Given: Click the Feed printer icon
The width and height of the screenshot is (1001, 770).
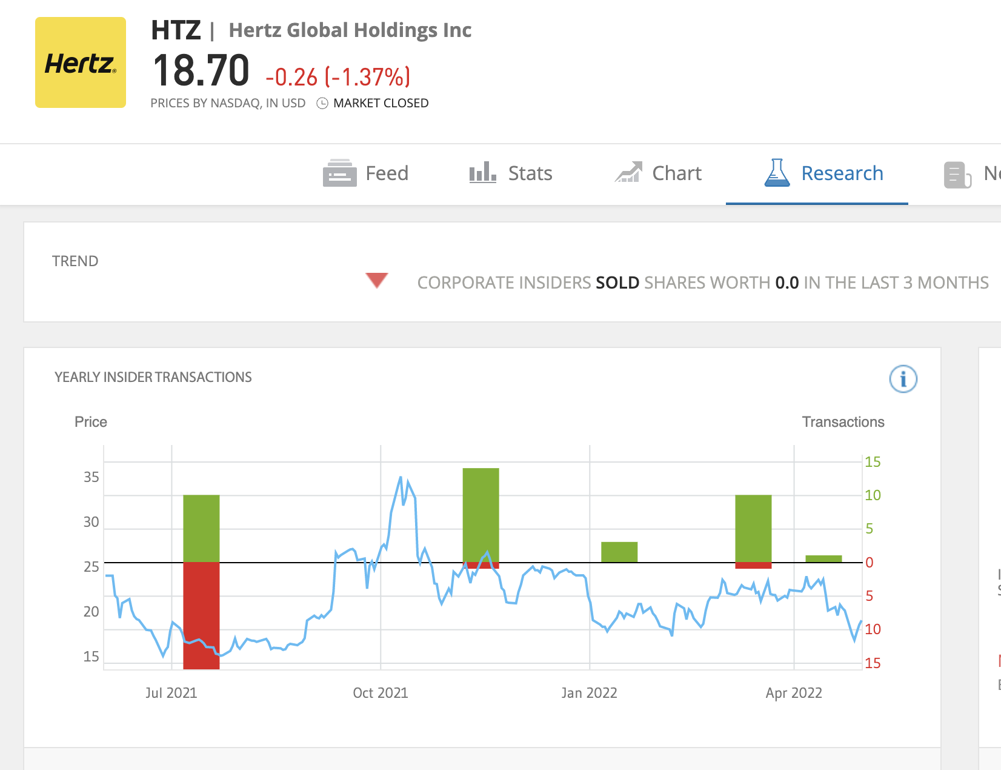Looking at the screenshot, I should coord(339,173).
